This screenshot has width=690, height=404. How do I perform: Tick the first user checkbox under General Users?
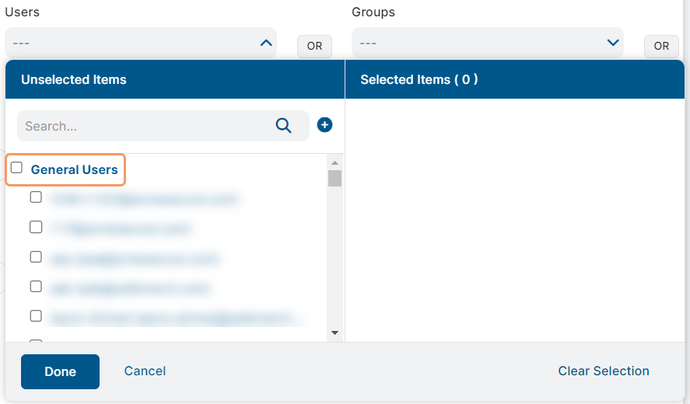pos(36,197)
